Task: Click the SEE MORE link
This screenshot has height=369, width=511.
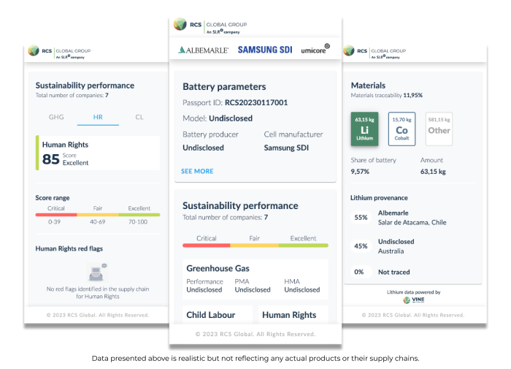Action: click(197, 171)
